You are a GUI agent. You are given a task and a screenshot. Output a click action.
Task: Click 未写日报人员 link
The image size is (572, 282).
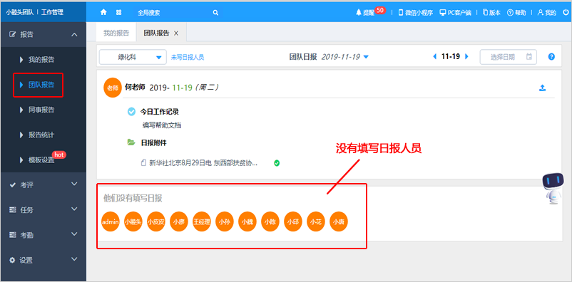(x=188, y=57)
